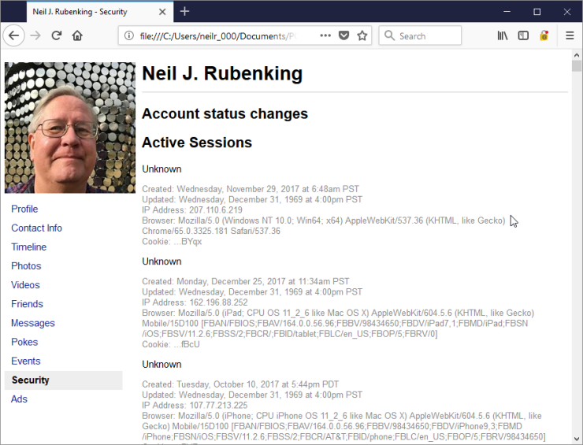Click IP Address 162.196.88.252 text
Image resolution: width=583 pixels, height=445 pixels.
195,302
